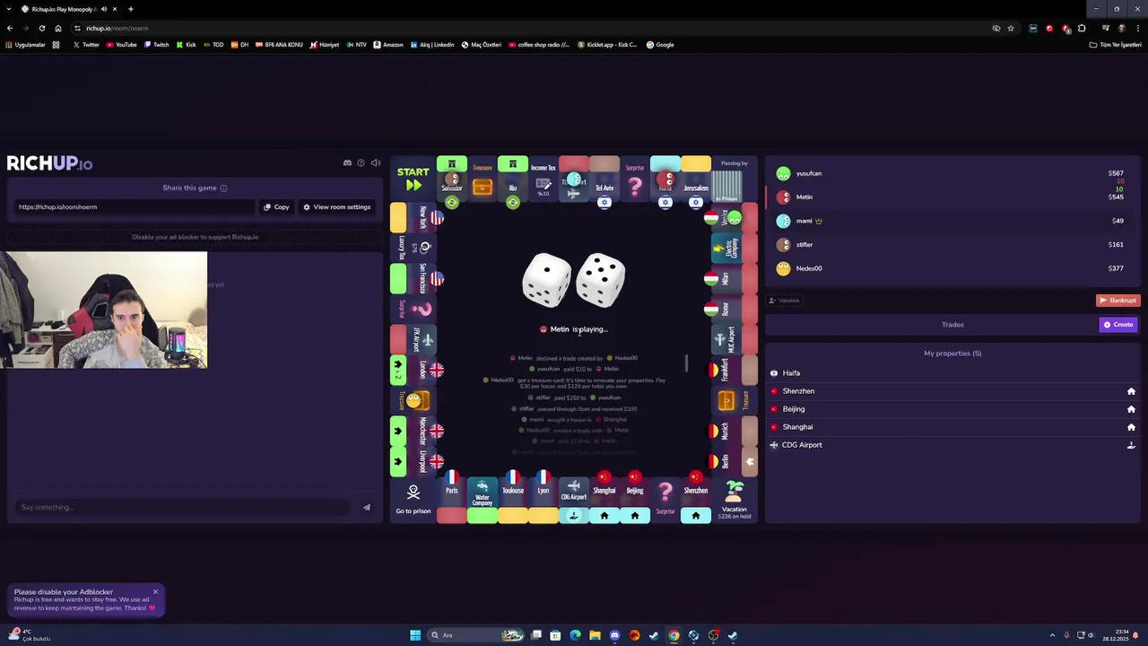Select the Go to prison corner tile

(x=413, y=500)
